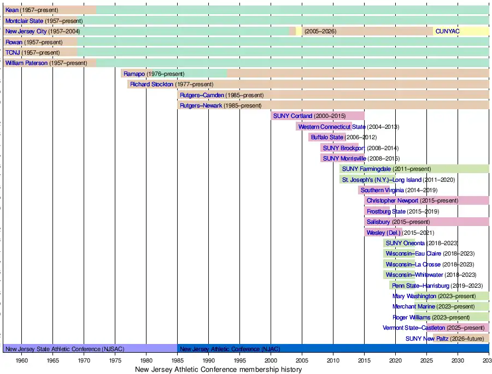This screenshot has height=374, width=492.
Task: Click the 1985 year axis label
Action: [x=177, y=360]
